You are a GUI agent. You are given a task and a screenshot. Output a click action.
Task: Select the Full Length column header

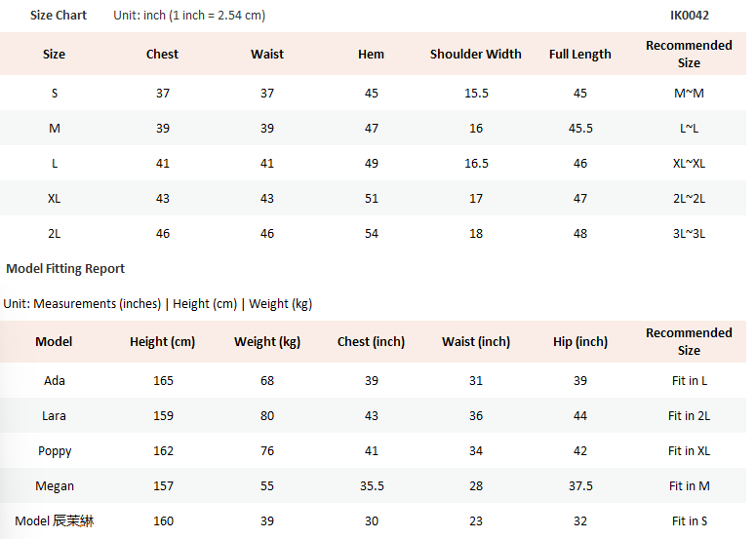click(x=580, y=55)
